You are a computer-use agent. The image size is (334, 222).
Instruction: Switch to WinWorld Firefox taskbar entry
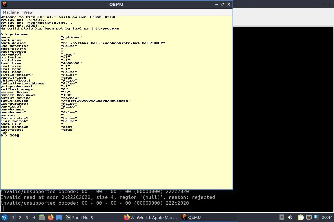150,218
